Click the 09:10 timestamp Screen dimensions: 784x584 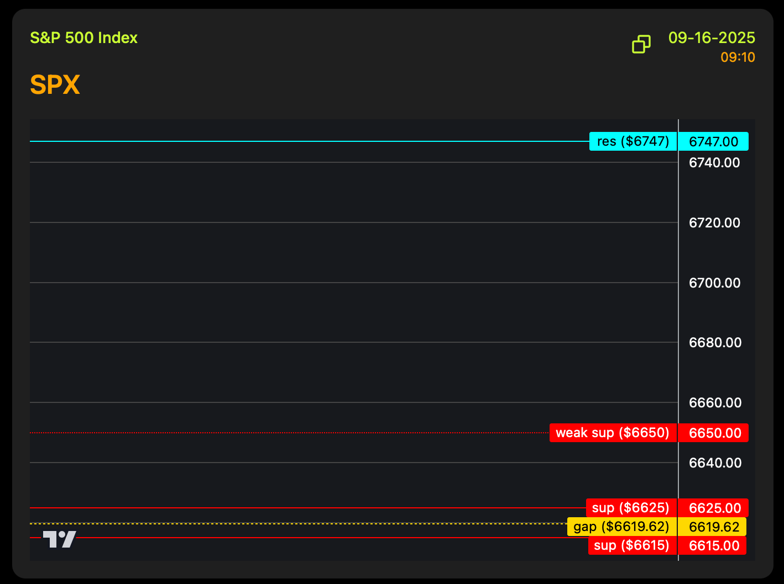(738, 57)
